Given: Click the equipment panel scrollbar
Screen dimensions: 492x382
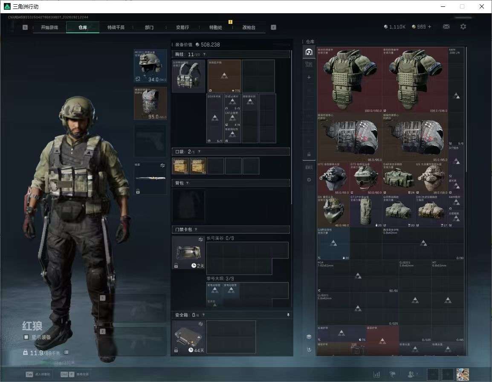Looking at the screenshot, I should pyautogui.click(x=292, y=127).
